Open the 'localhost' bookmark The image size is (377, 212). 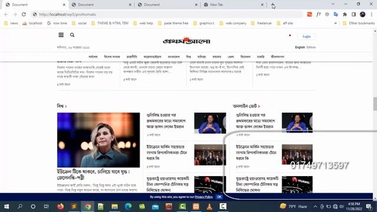click(x=32, y=23)
